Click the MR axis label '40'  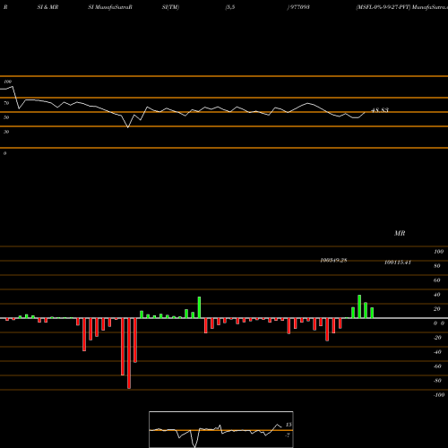(437, 295)
